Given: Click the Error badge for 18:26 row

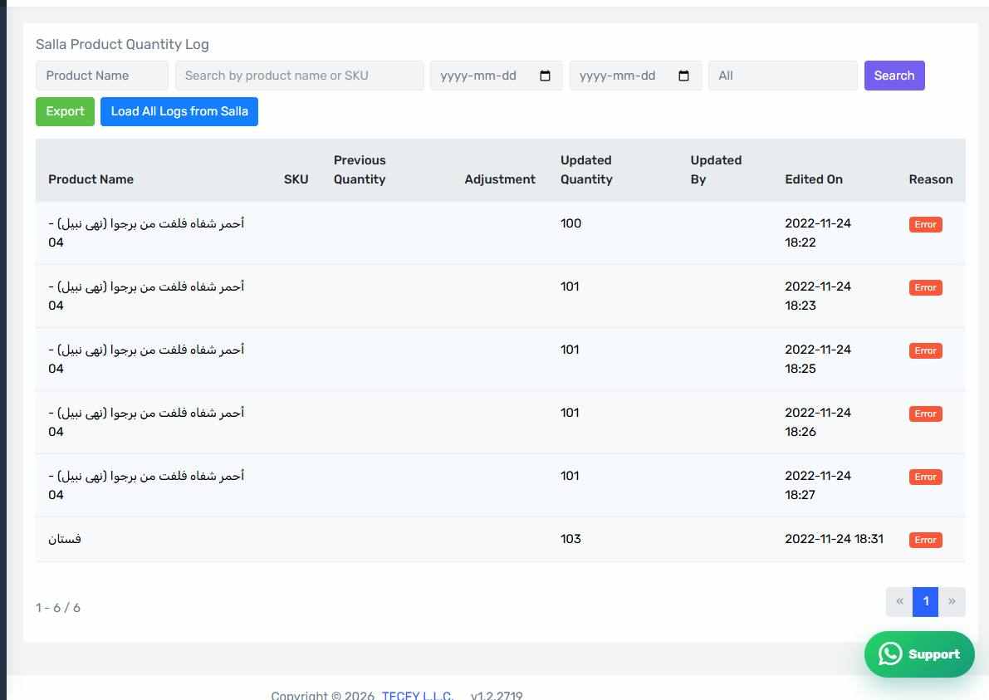Looking at the screenshot, I should [925, 414].
